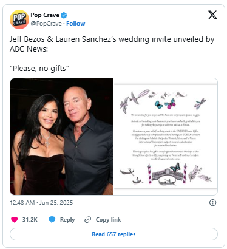Click the chain link copy icon

click(87, 220)
